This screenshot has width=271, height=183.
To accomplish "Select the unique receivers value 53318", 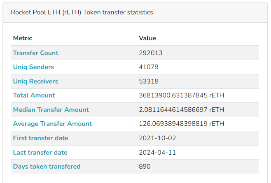I will (x=149, y=81).
